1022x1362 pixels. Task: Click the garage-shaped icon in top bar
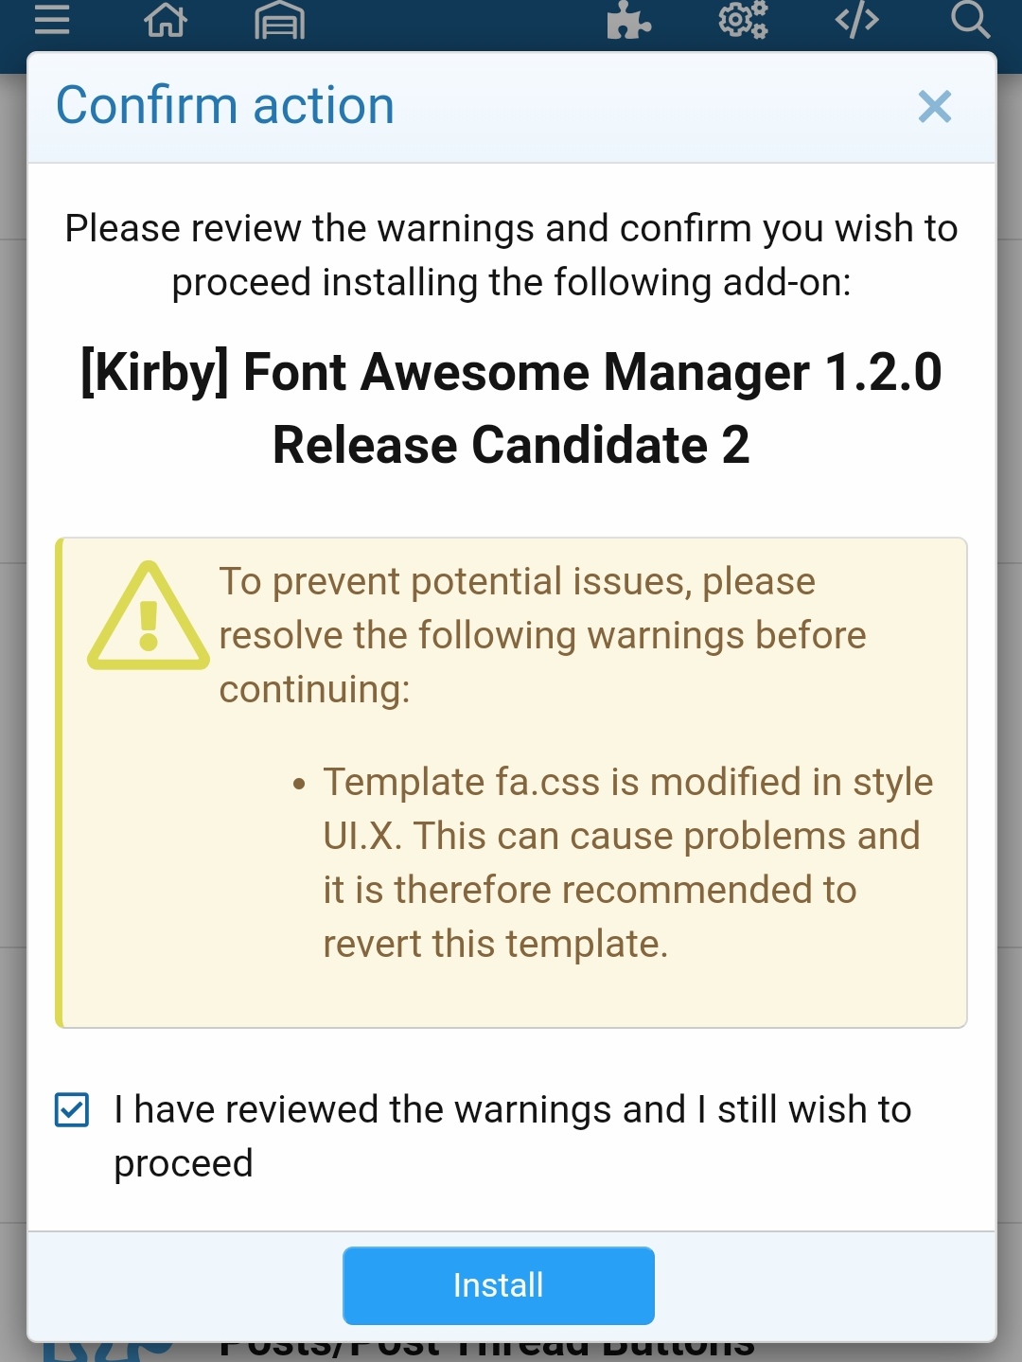(x=279, y=20)
